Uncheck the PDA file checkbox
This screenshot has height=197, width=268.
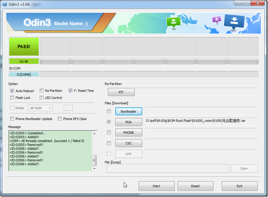(109, 122)
